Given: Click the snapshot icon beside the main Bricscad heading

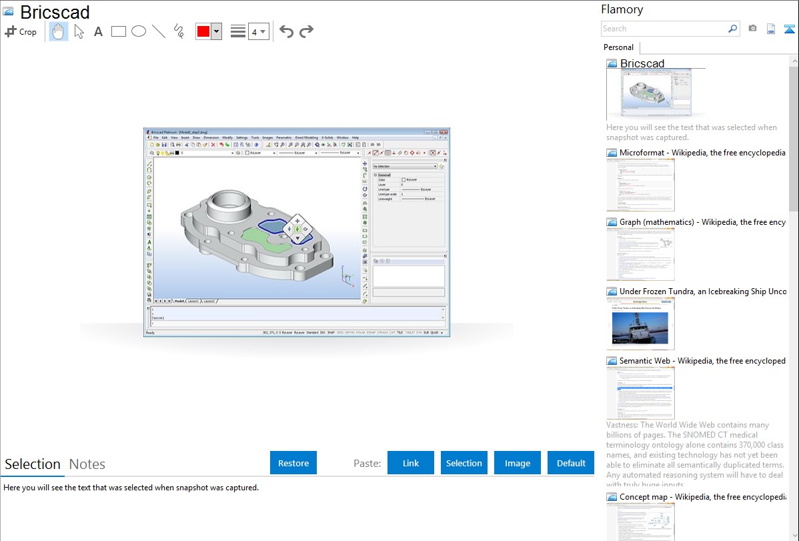Looking at the screenshot, I should 8,12.
